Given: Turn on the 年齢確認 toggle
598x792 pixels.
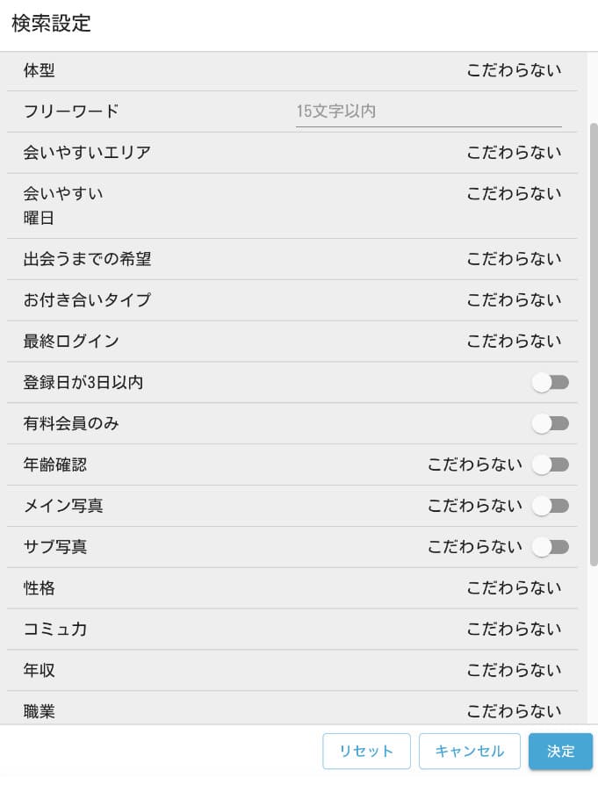Looking at the screenshot, I should tap(551, 465).
